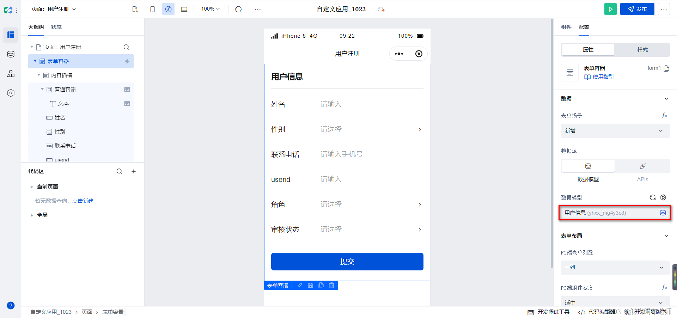Open the 表单场景 新增 dropdown

pos(615,131)
